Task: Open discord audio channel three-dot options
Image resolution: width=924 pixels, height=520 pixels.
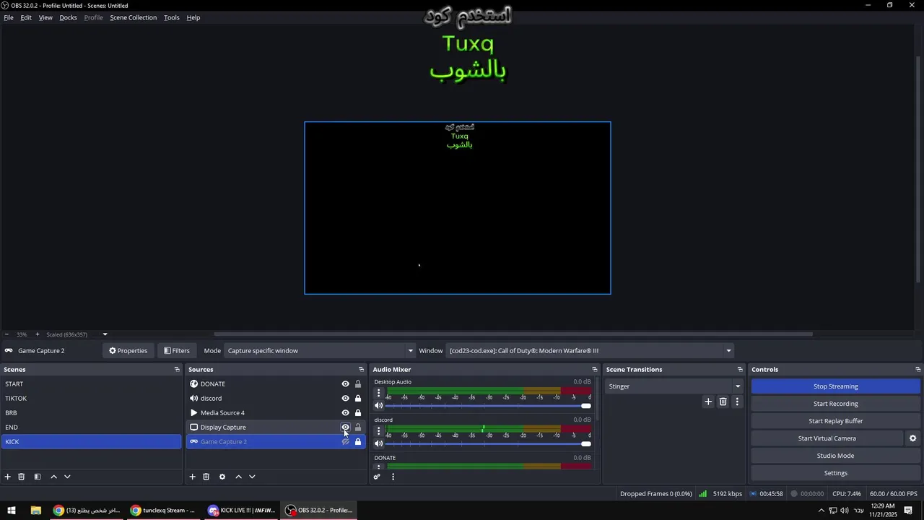Action: pos(378,430)
